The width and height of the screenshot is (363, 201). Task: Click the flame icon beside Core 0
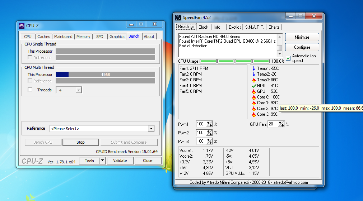254,97
